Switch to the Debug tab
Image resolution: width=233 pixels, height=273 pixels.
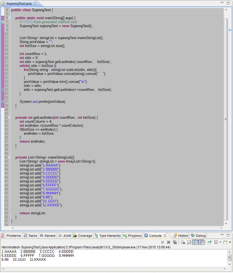[198, 236]
